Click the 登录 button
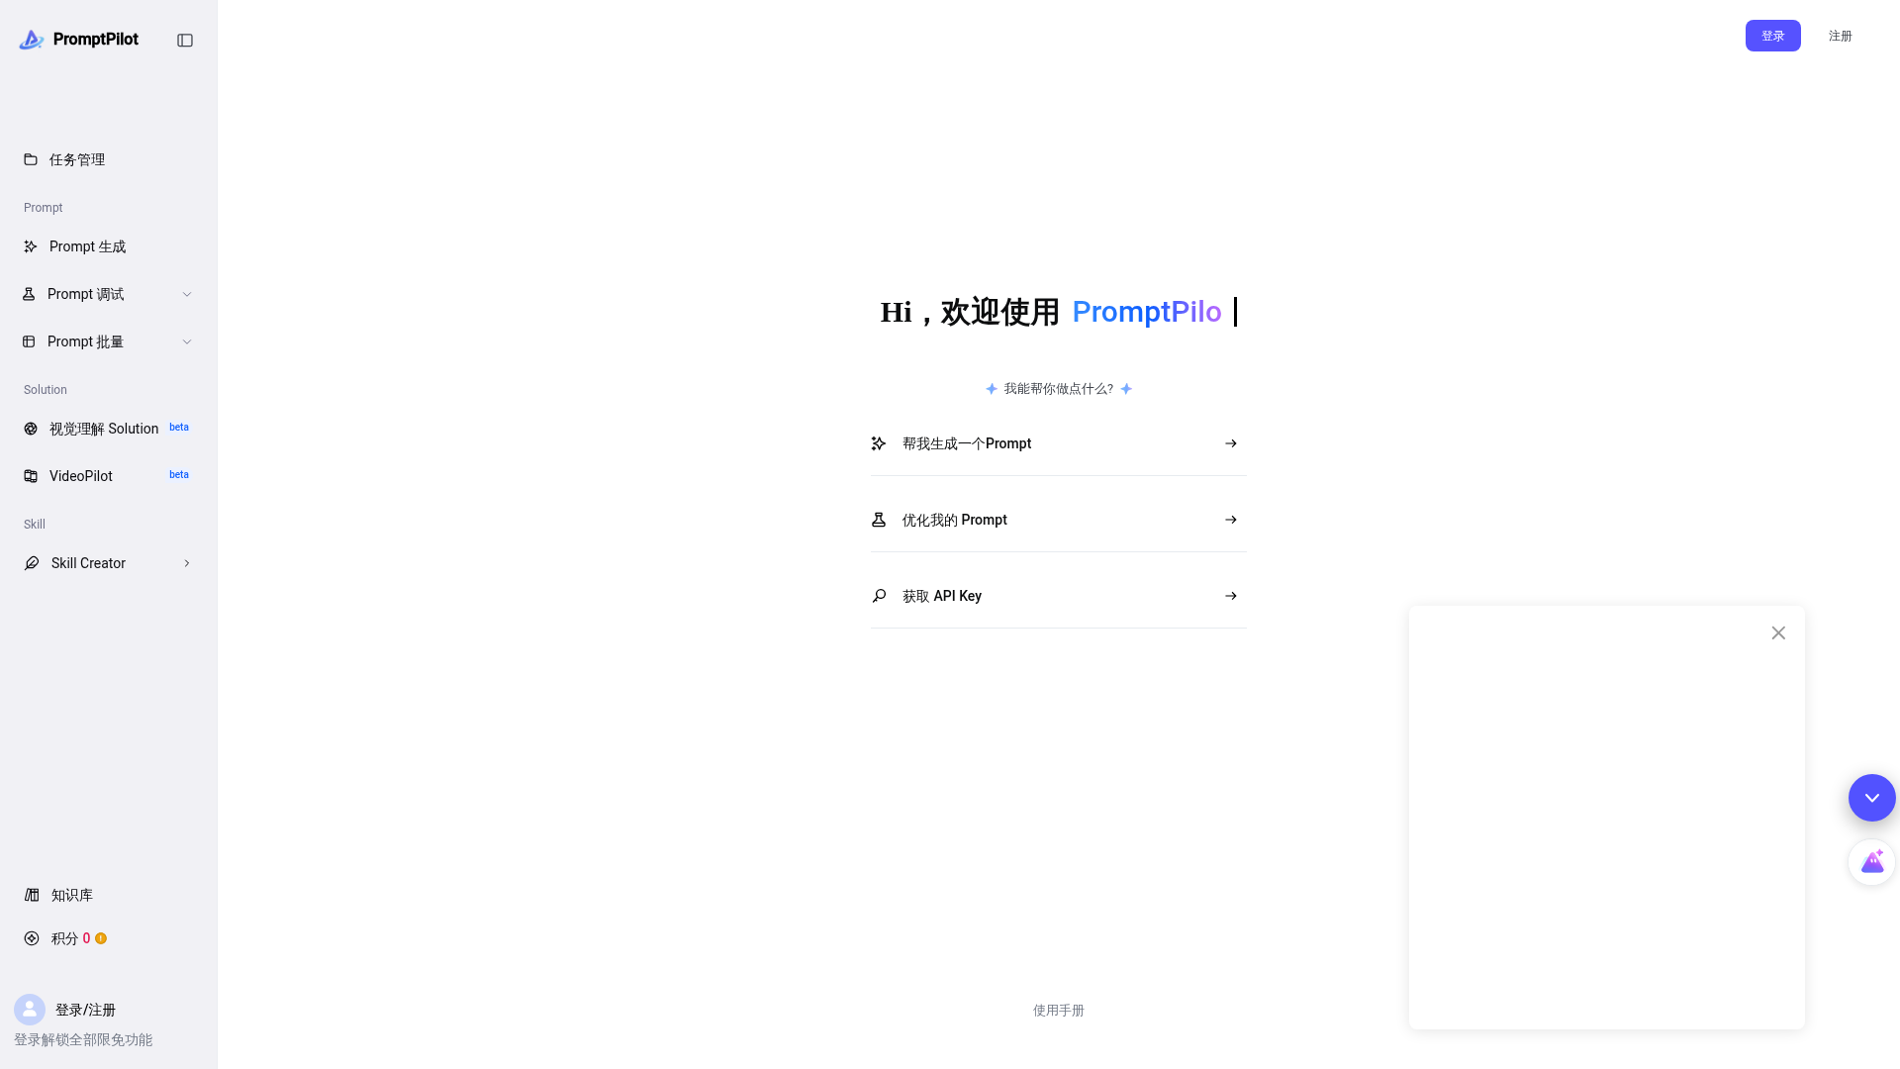Image resolution: width=1900 pixels, height=1069 pixels. (1773, 36)
